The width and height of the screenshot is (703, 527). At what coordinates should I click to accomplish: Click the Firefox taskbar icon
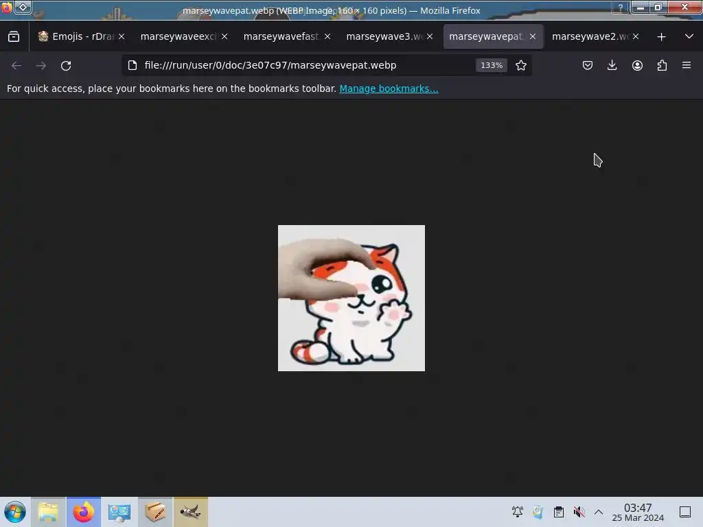[84, 512]
